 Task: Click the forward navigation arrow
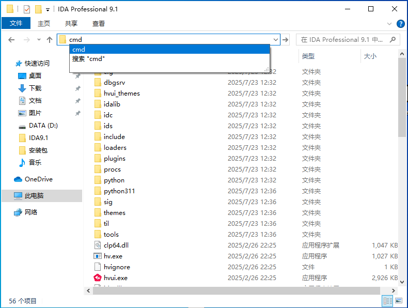26,40
